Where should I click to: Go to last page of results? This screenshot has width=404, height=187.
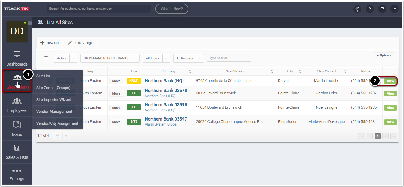tap(394, 136)
